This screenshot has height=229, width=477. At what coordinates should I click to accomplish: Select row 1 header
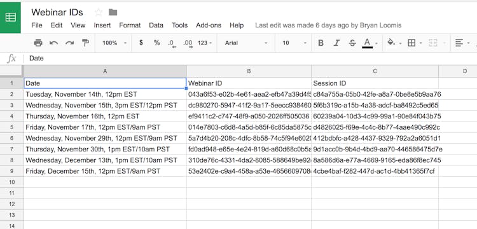pyautogui.click(x=11, y=83)
